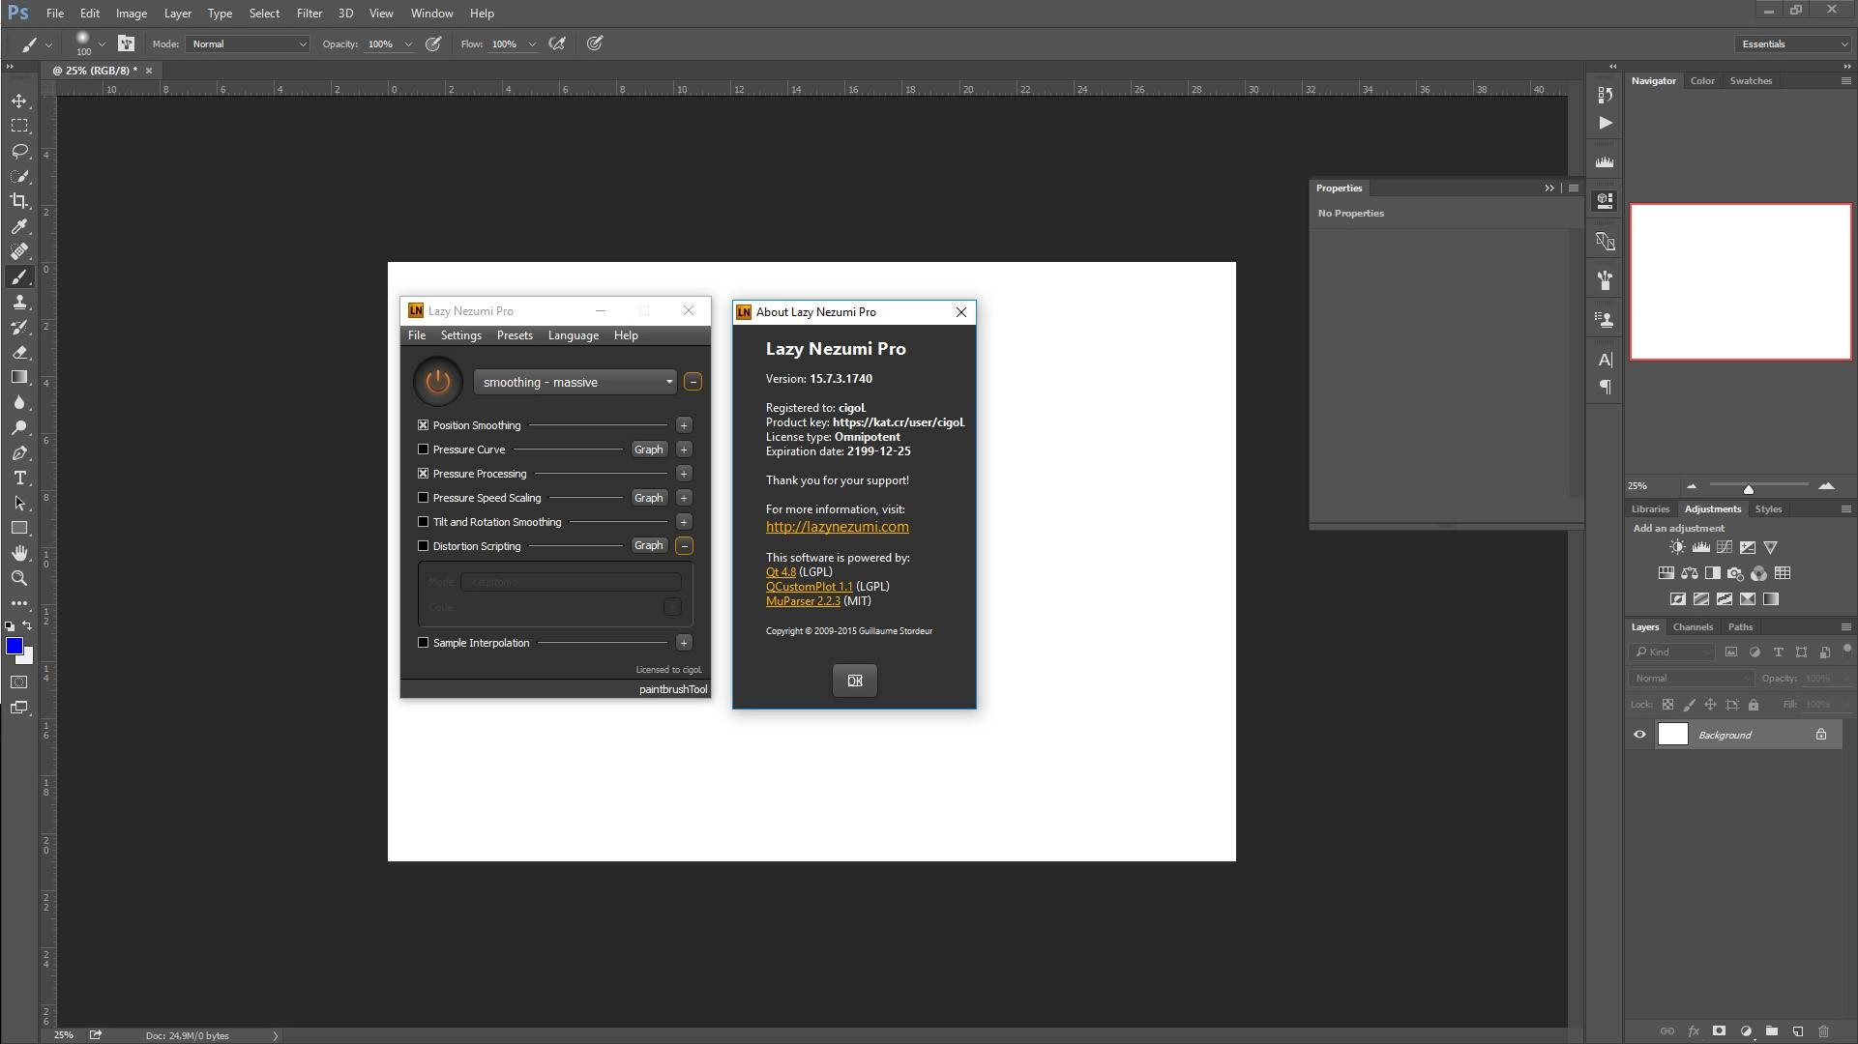Image resolution: width=1858 pixels, height=1044 pixels.
Task: Select the Background layer thumbnail
Action: click(1673, 734)
